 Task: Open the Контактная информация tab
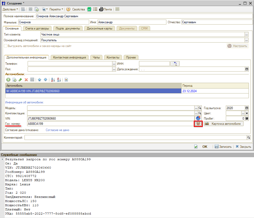(69, 57)
